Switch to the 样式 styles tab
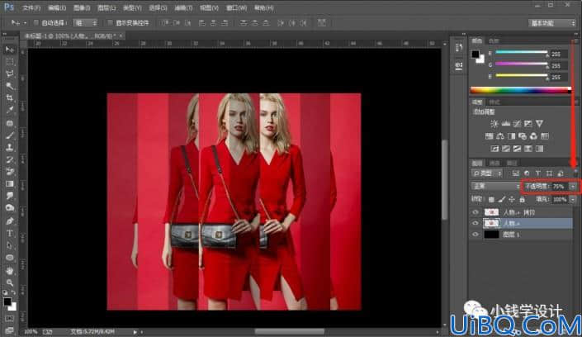Viewport: 582px width, 337px height. pyautogui.click(x=494, y=102)
